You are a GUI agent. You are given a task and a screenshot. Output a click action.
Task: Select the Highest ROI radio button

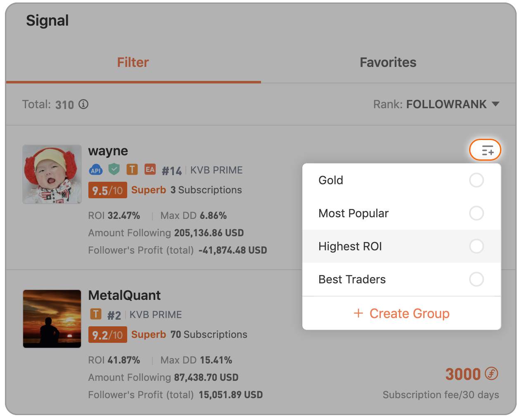[x=477, y=246]
